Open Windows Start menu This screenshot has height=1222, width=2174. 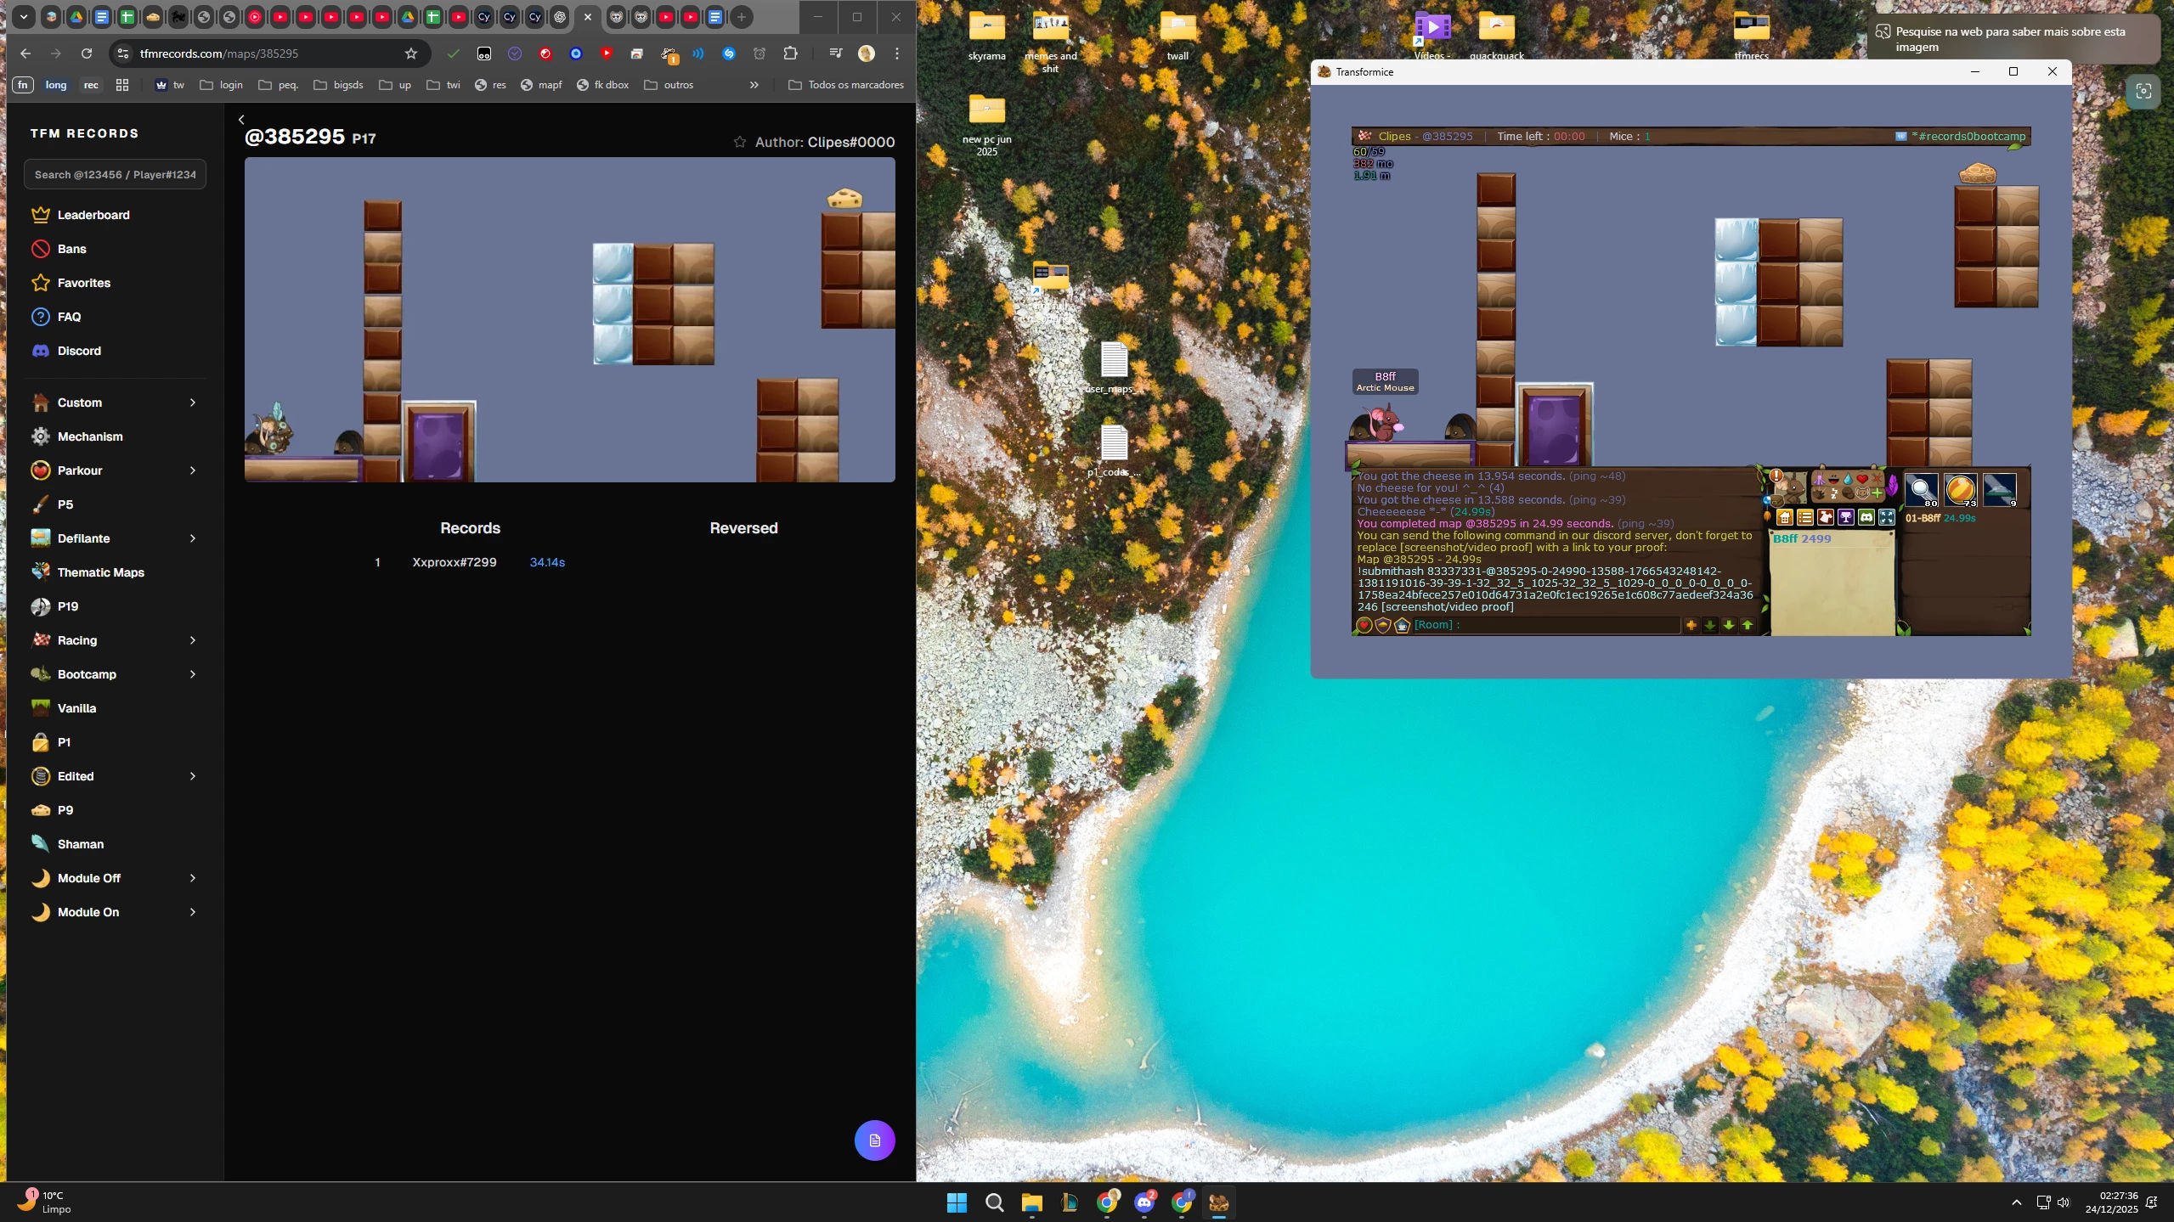point(957,1202)
